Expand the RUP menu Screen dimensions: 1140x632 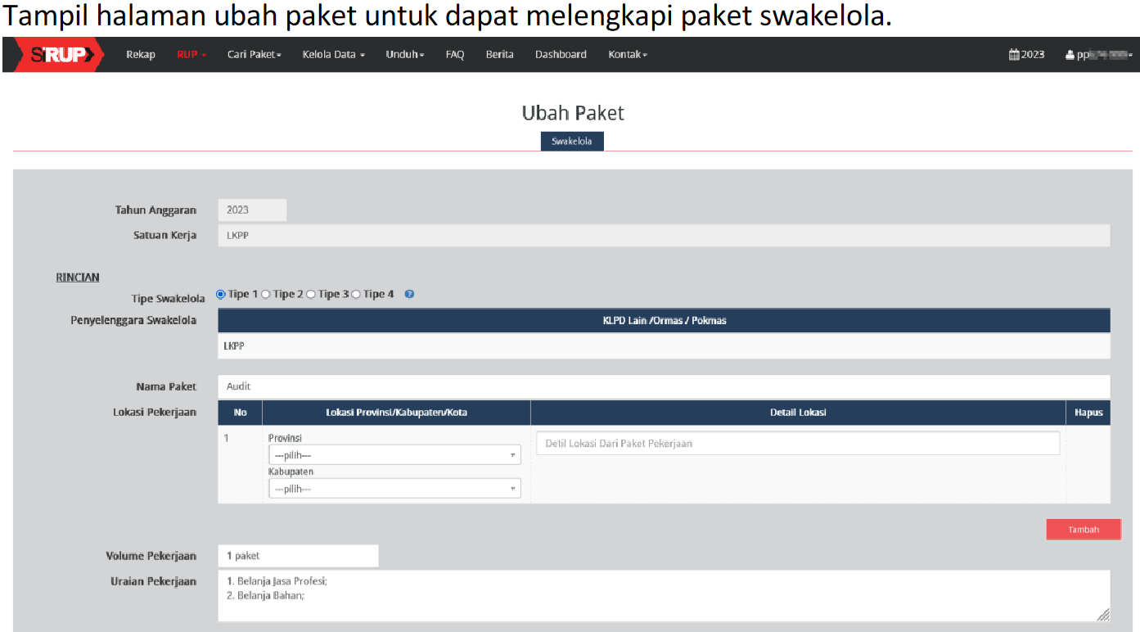coord(192,55)
